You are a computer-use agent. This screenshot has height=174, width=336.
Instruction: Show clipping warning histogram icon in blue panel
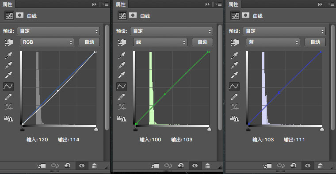pos(234,118)
